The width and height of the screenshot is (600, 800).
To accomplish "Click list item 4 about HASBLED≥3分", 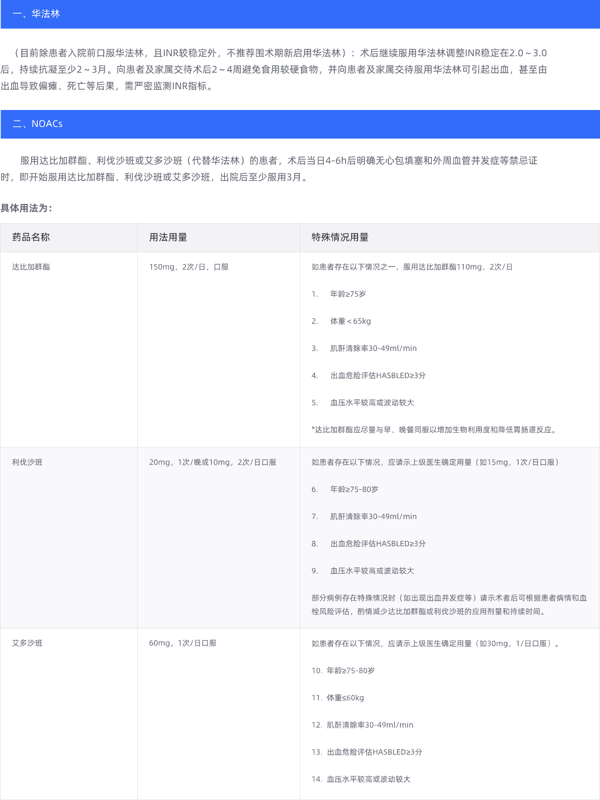I will tap(378, 376).
